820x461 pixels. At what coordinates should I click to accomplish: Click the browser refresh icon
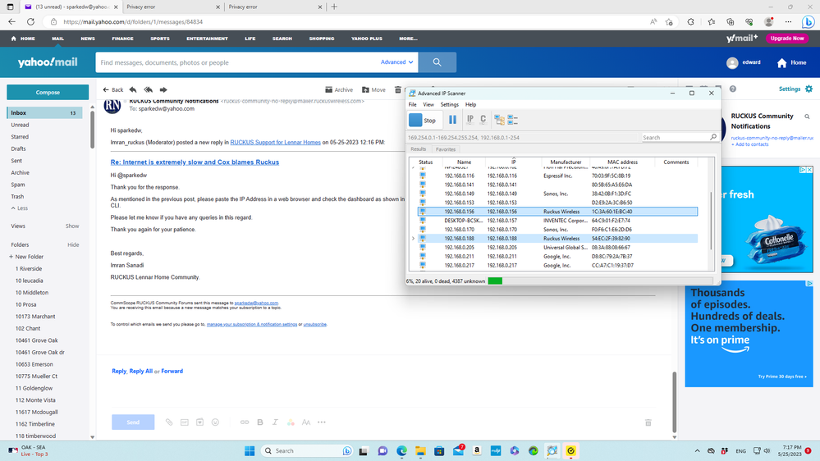31,22
